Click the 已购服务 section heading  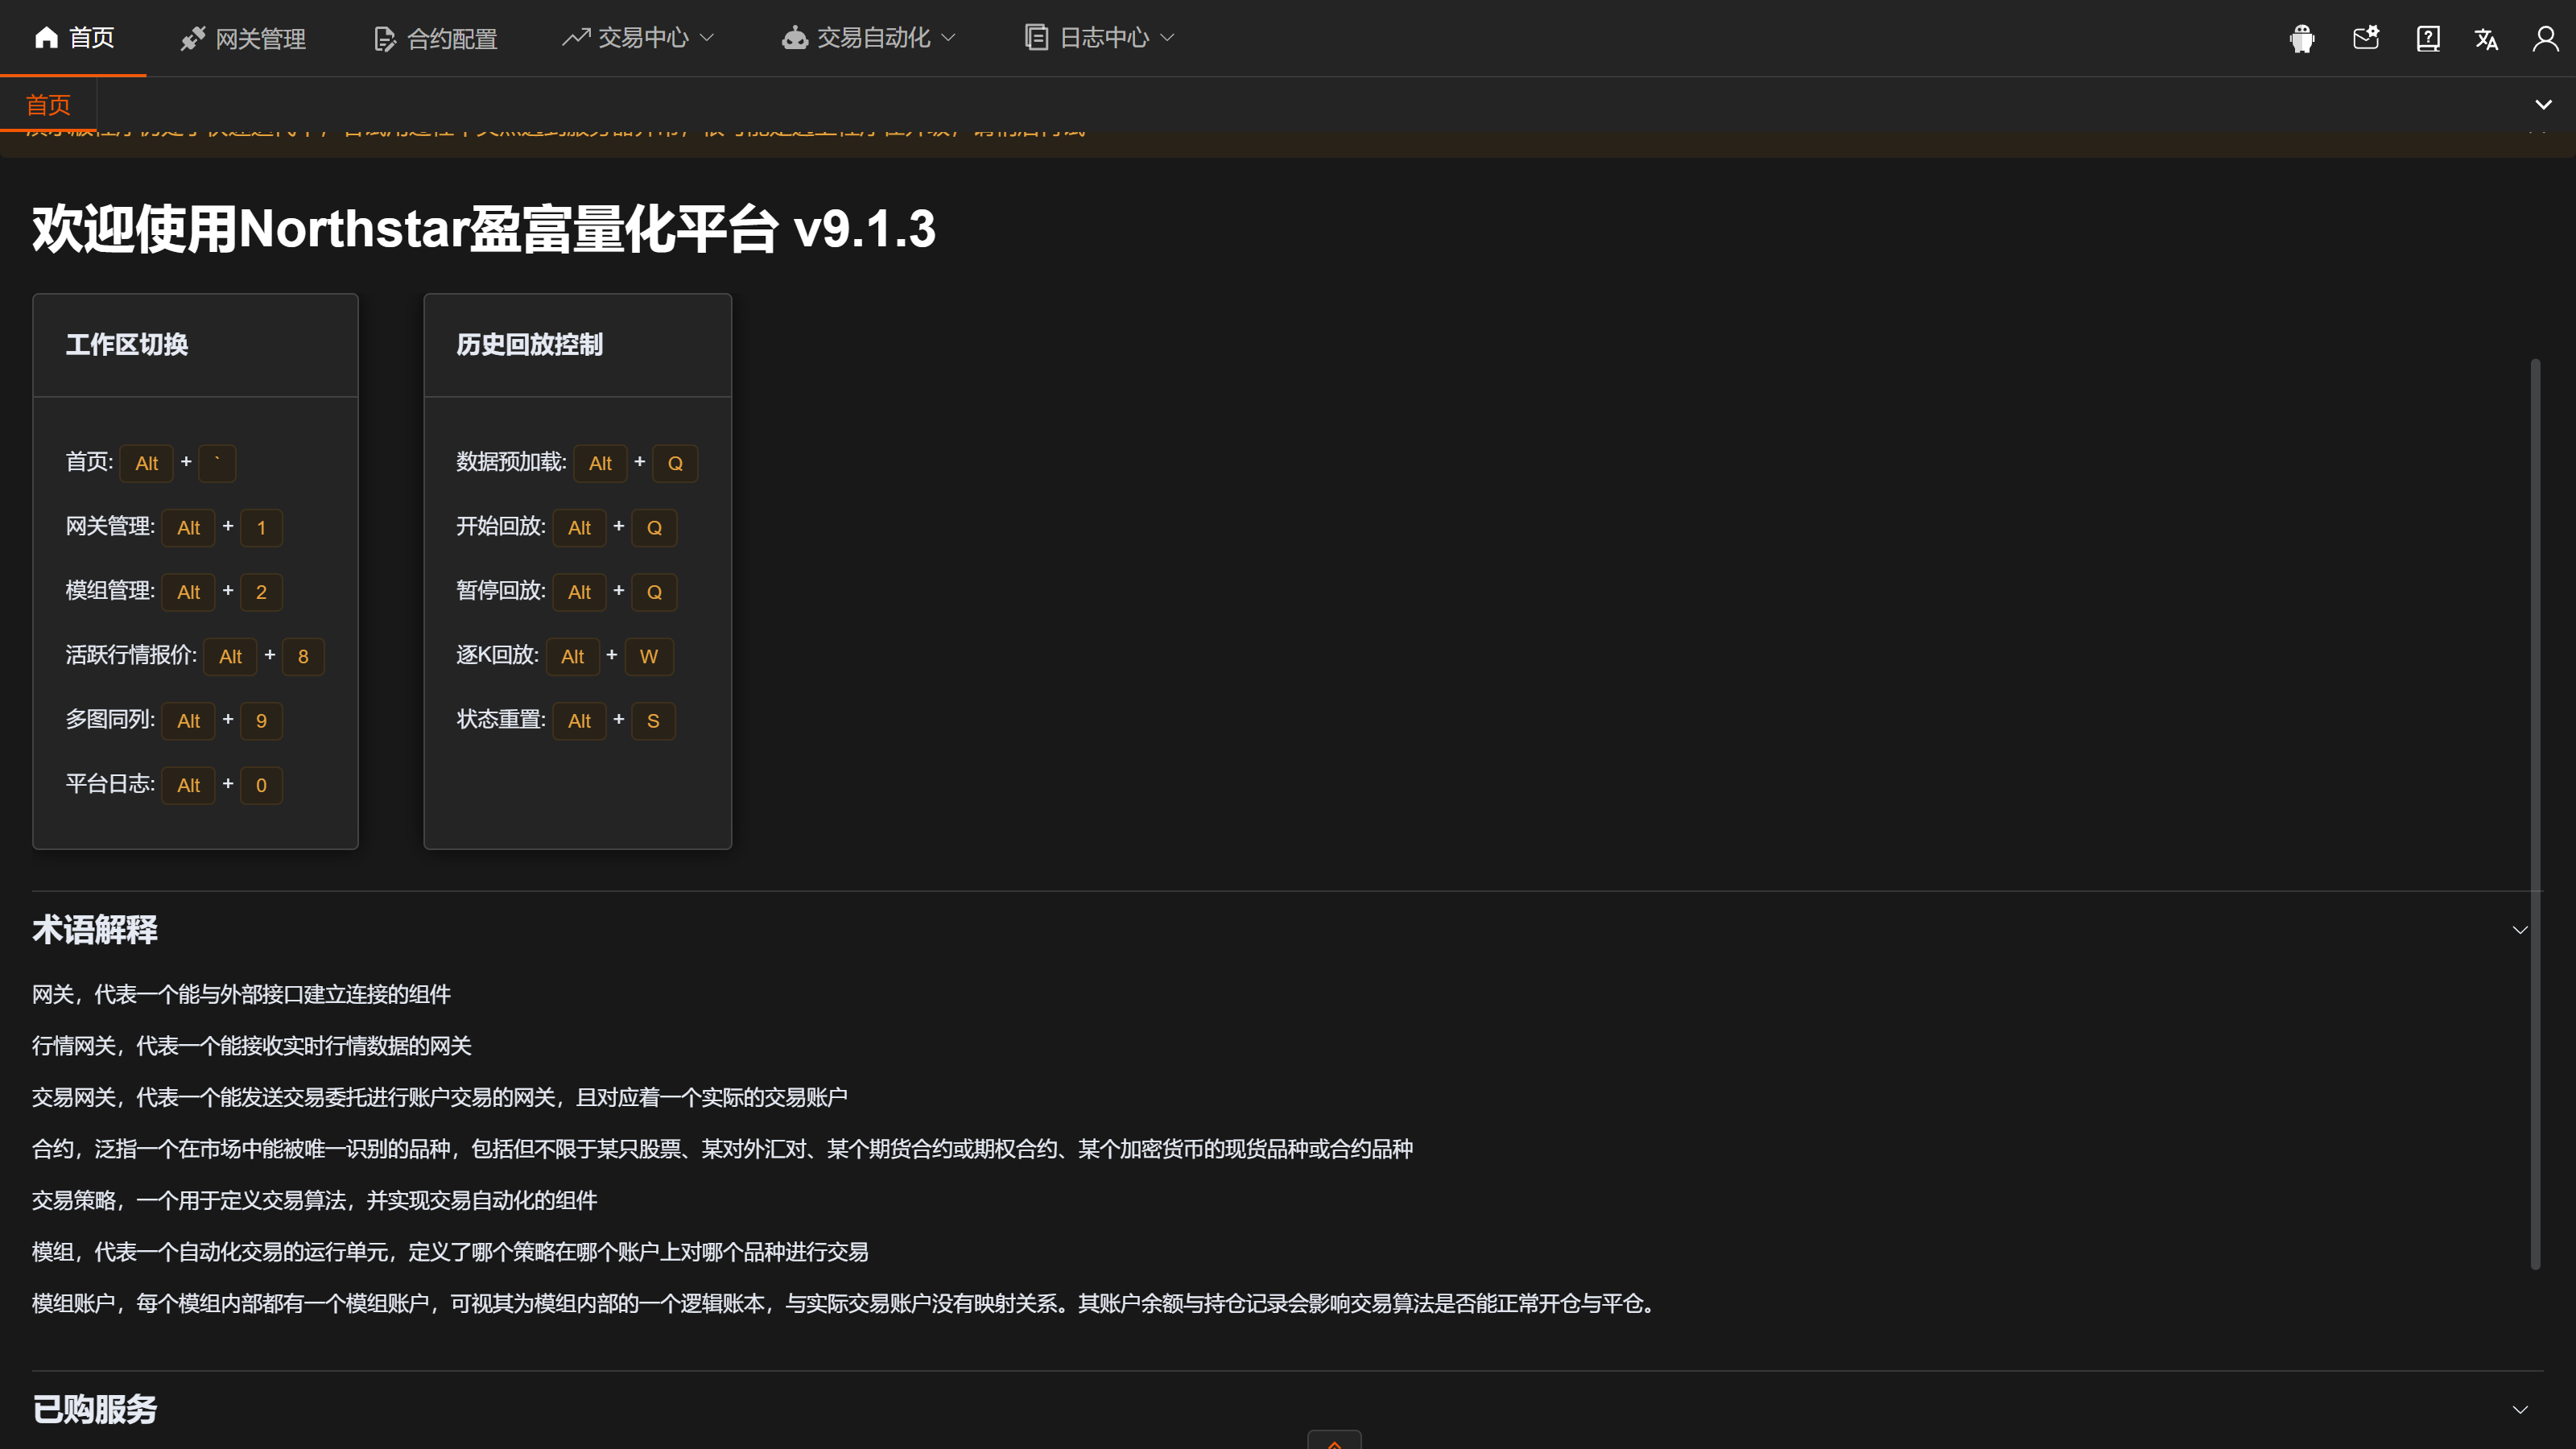(95, 1410)
